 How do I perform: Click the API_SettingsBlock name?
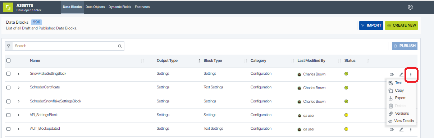tap(44, 115)
